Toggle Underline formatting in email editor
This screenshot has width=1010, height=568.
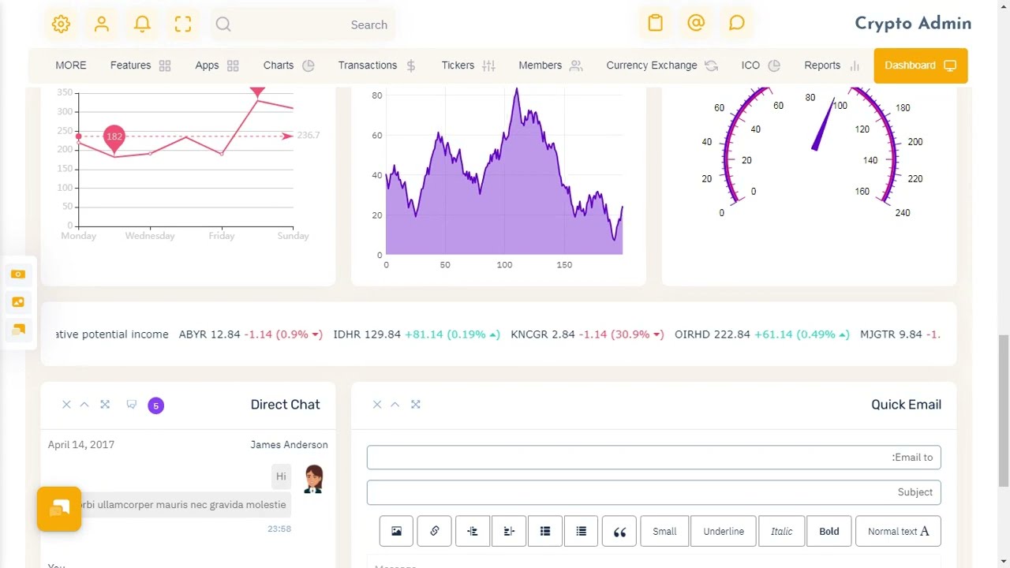point(724,531)
